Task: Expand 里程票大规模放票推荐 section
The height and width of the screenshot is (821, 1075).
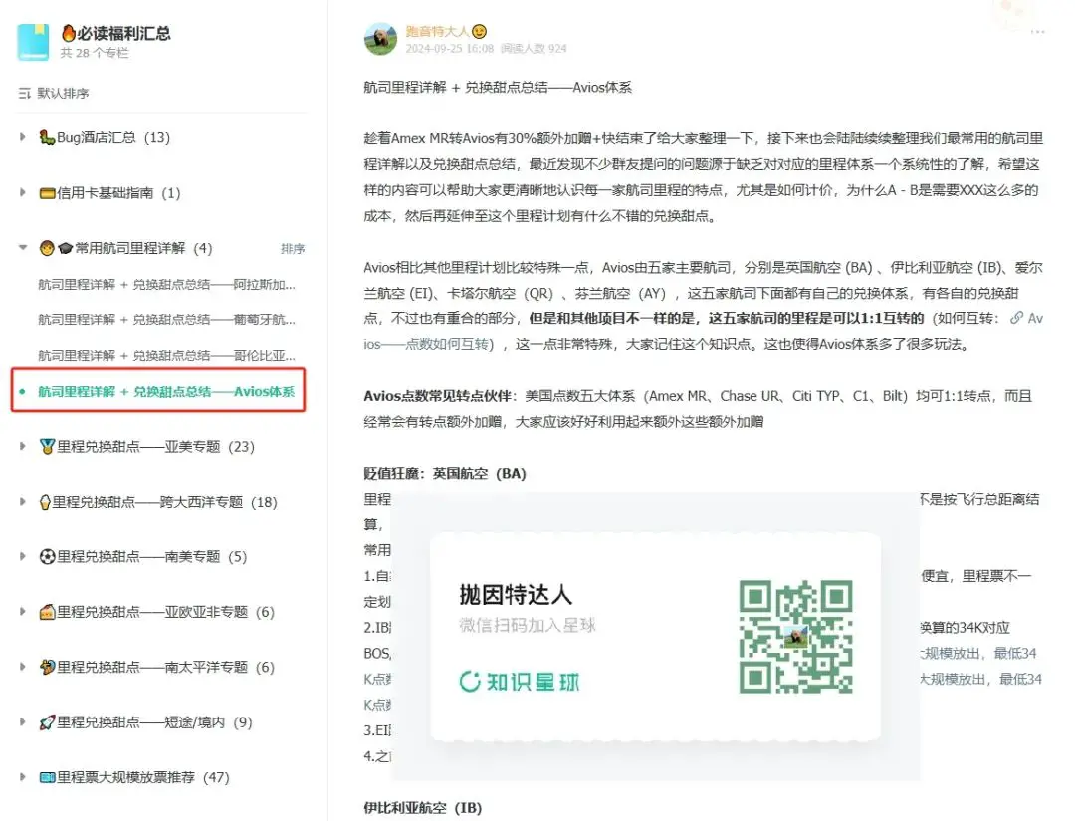Action: (23, 777)
